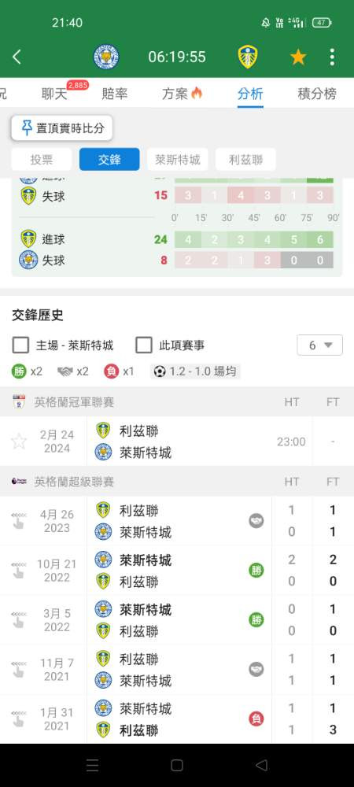Screen dimensions: 354x787
Task: Select the 萊斯特城 filter button
Action: click(178, 160)
